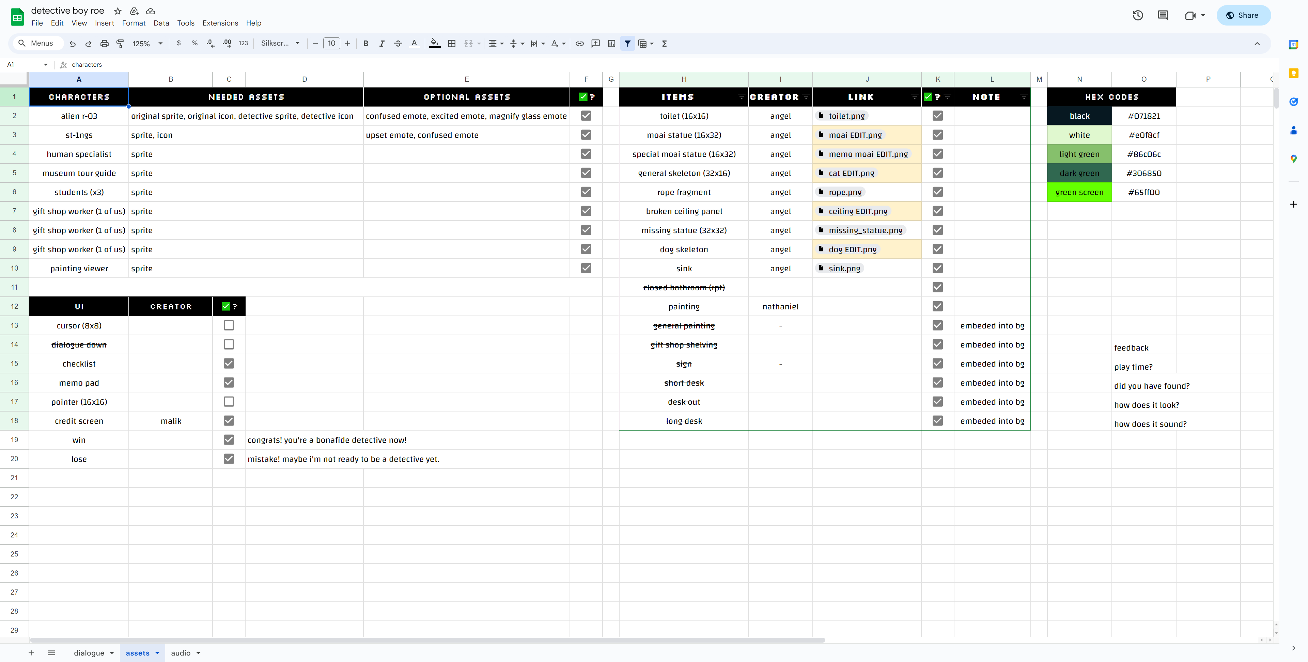The height and width of the screenshot is (662, 1308).
Task: Uncheck the credit screen checkbox
Action: pos(229,421)
